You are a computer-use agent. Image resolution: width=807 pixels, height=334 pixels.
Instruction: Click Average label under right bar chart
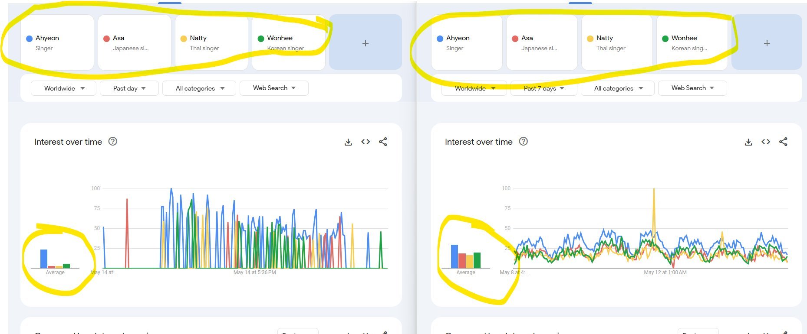(466, 272)
